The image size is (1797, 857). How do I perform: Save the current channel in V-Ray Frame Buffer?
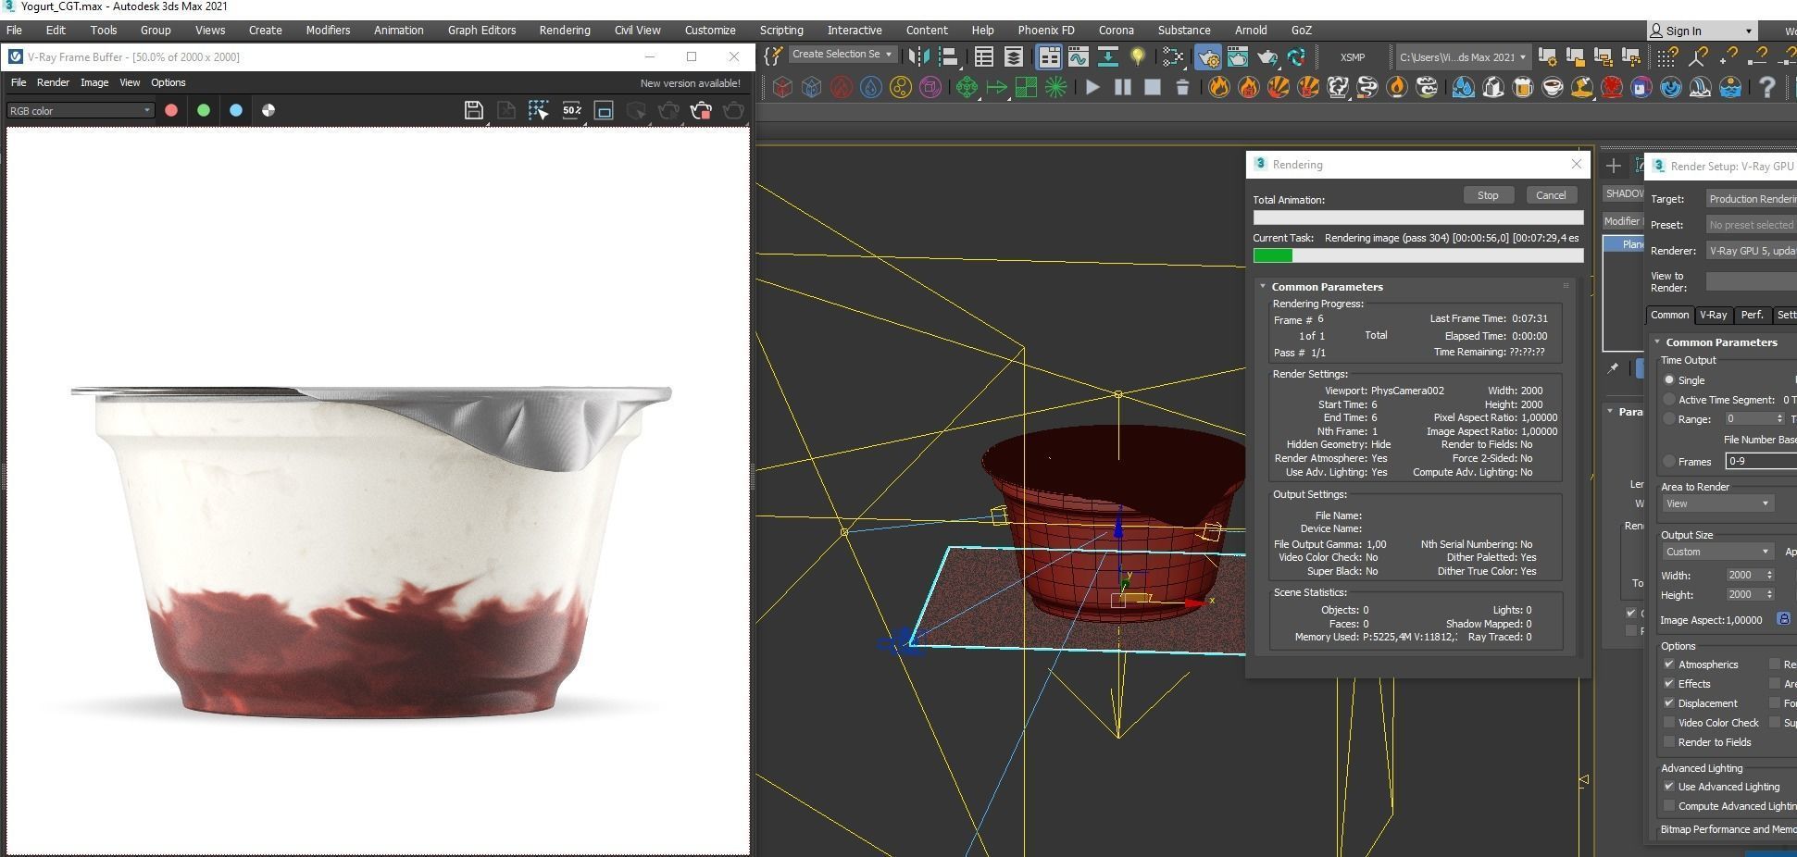(473, 110)
